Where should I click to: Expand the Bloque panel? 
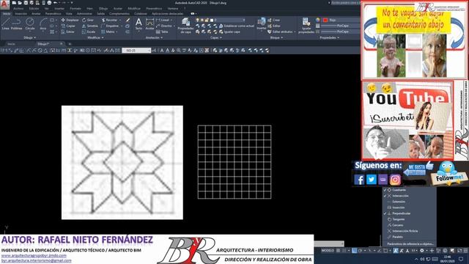(x=276, y=37)
